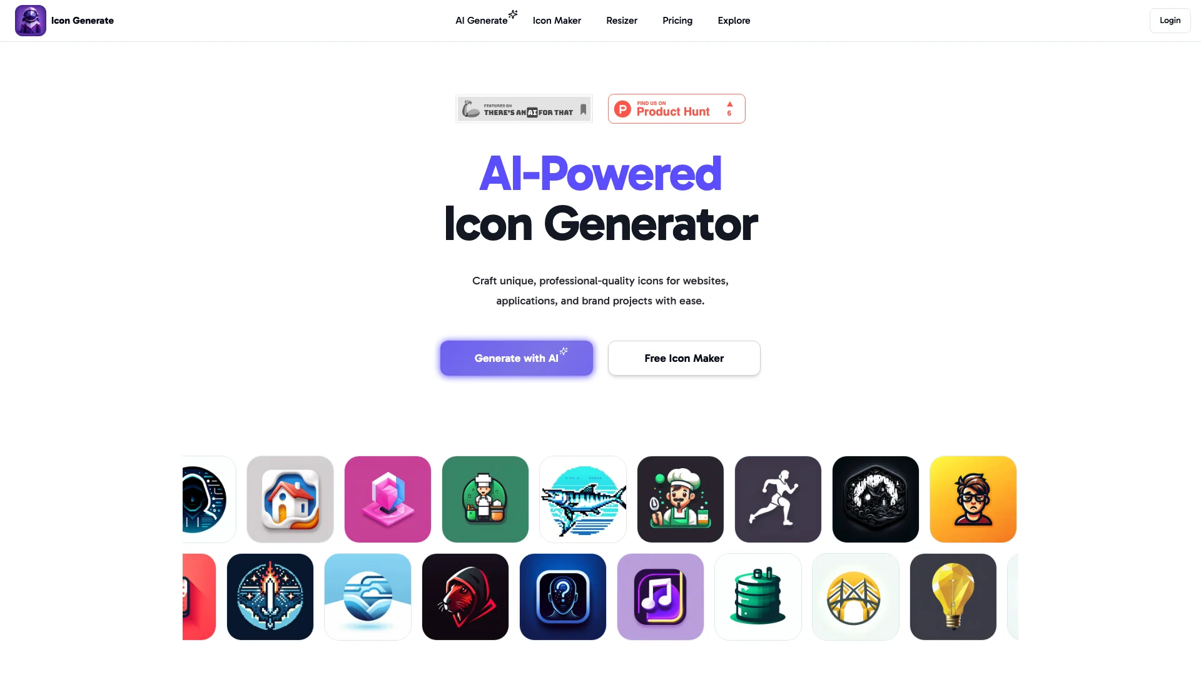Click the swordfish/marlin icon
Screen dimensions: 1201x675
coord(582,499)
